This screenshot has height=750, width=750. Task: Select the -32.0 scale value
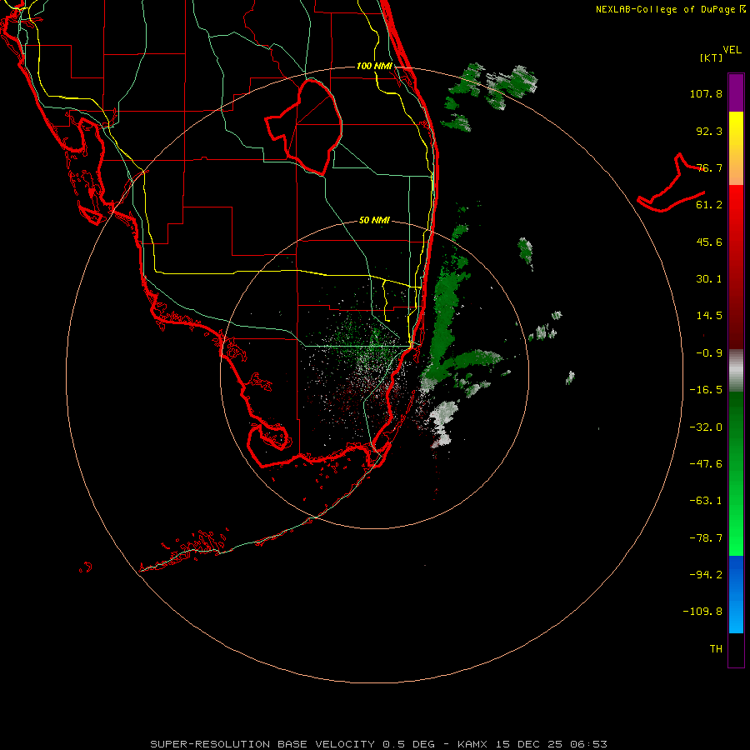point(706,427)
